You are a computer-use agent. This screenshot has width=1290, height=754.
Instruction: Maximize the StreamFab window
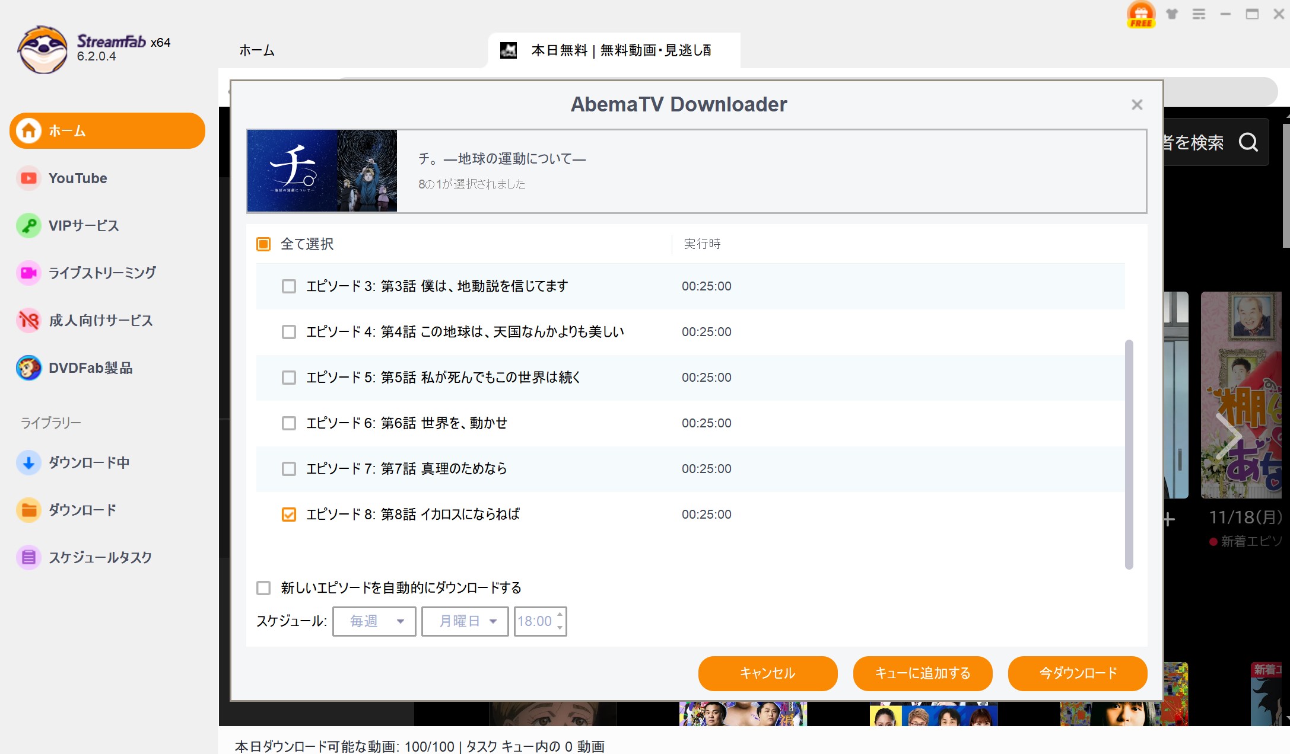coord(1252,14)
